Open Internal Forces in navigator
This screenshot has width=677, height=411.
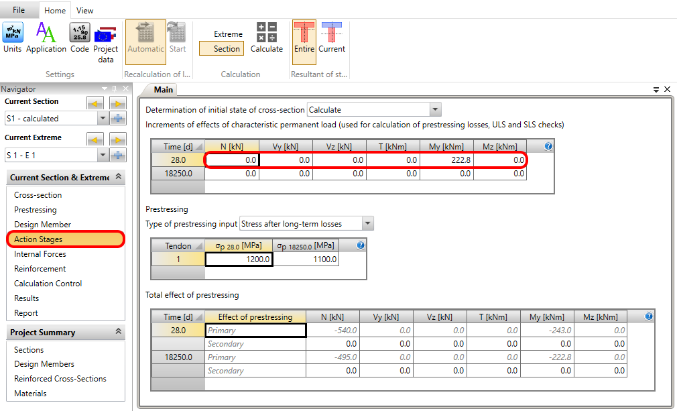pyautogui.click(x=40, y=254)
